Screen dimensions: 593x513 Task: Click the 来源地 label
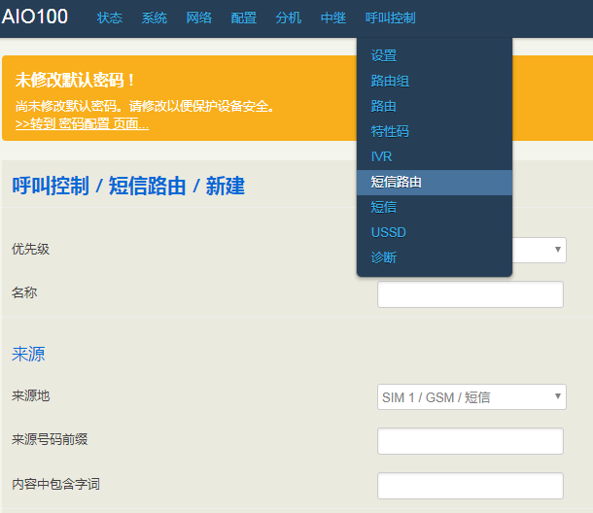[31, 395]
